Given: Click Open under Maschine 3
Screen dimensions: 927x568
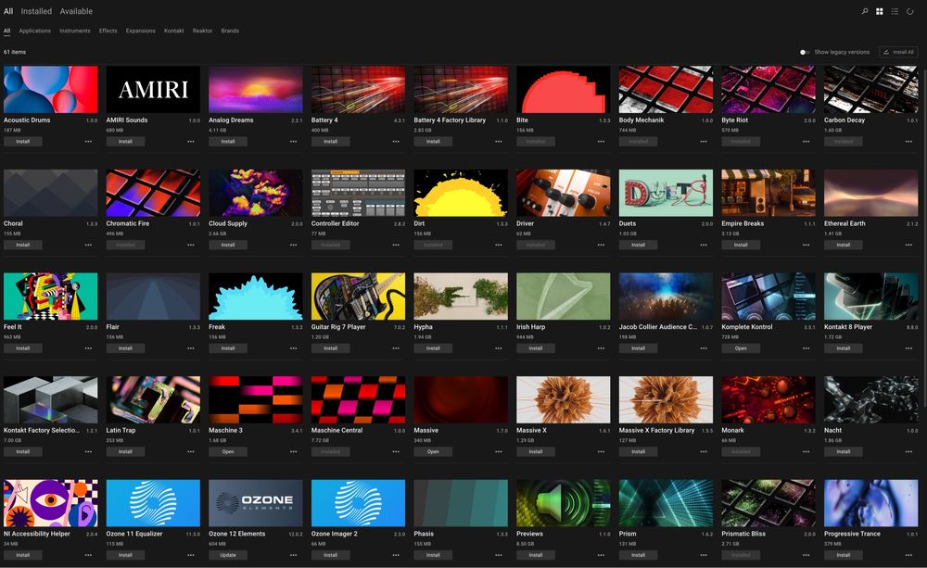Looking at the screenshot, I should pyautogui.click(x=228, y=452).
